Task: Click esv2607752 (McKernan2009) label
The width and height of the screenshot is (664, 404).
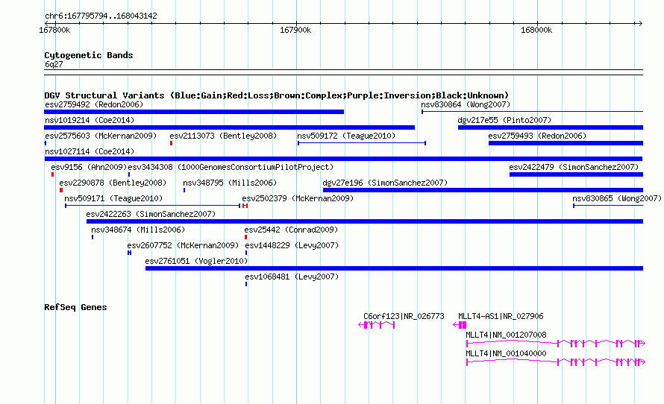Action: pos(183,245)
